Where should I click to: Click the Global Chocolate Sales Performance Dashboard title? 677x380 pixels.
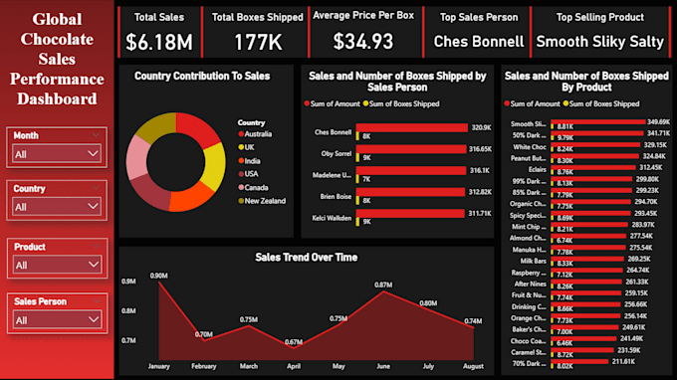(57, 59)
